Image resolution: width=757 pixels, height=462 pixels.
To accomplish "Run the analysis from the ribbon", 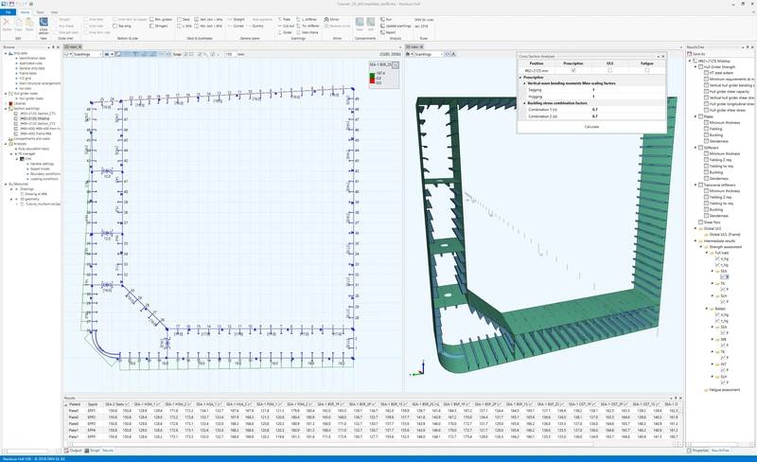I will 386,18.
